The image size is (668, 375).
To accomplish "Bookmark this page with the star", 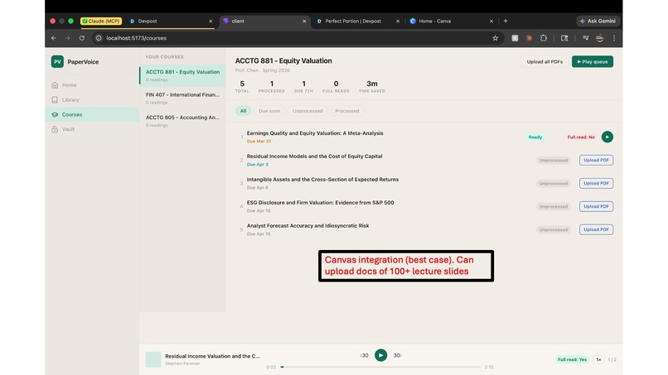I will point(495,38).
